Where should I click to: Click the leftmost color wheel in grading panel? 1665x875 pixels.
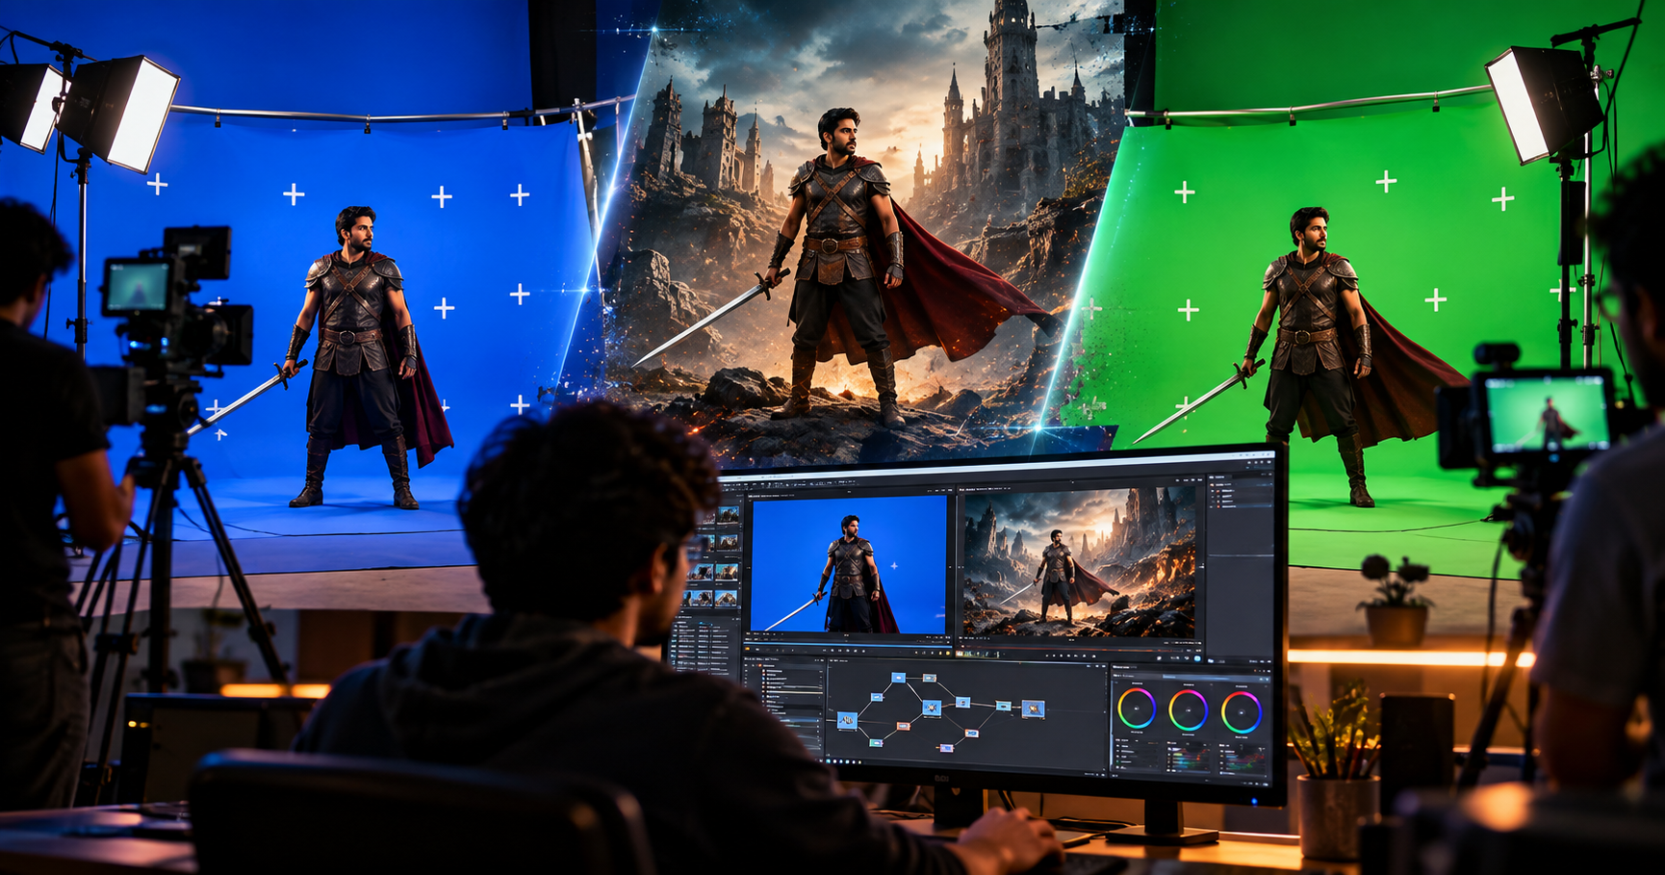click(1137, 709)
